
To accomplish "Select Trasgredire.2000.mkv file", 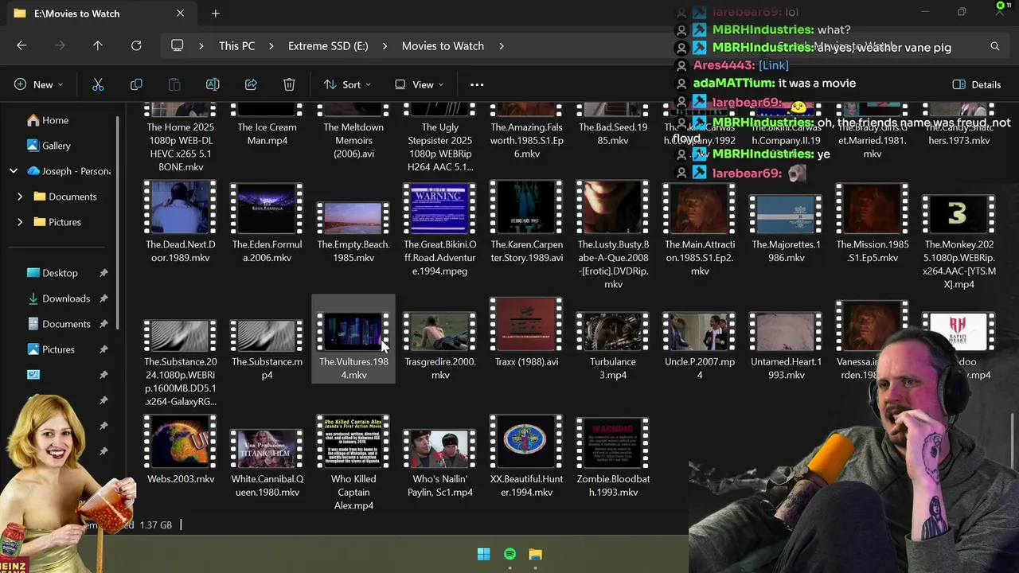I will [x=440, y=346].
